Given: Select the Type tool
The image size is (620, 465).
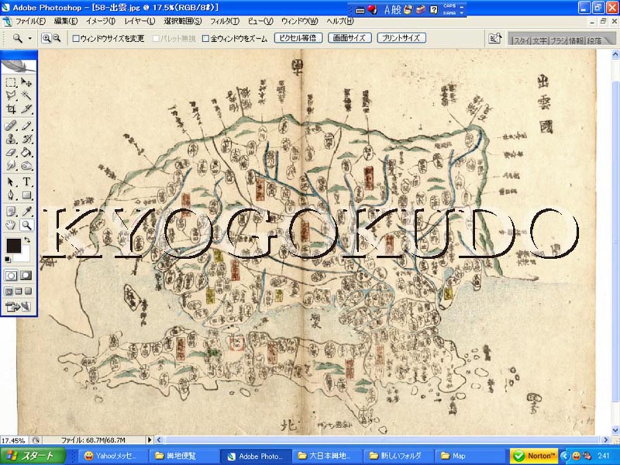Looking at the screenshot, I should (x=26, y=182).
